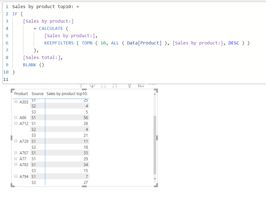Viewport: 266px width, 204px height.
Task: Click [Sales total:] on formula line 8
Action: pyautogui.click(x=41, y=58)
